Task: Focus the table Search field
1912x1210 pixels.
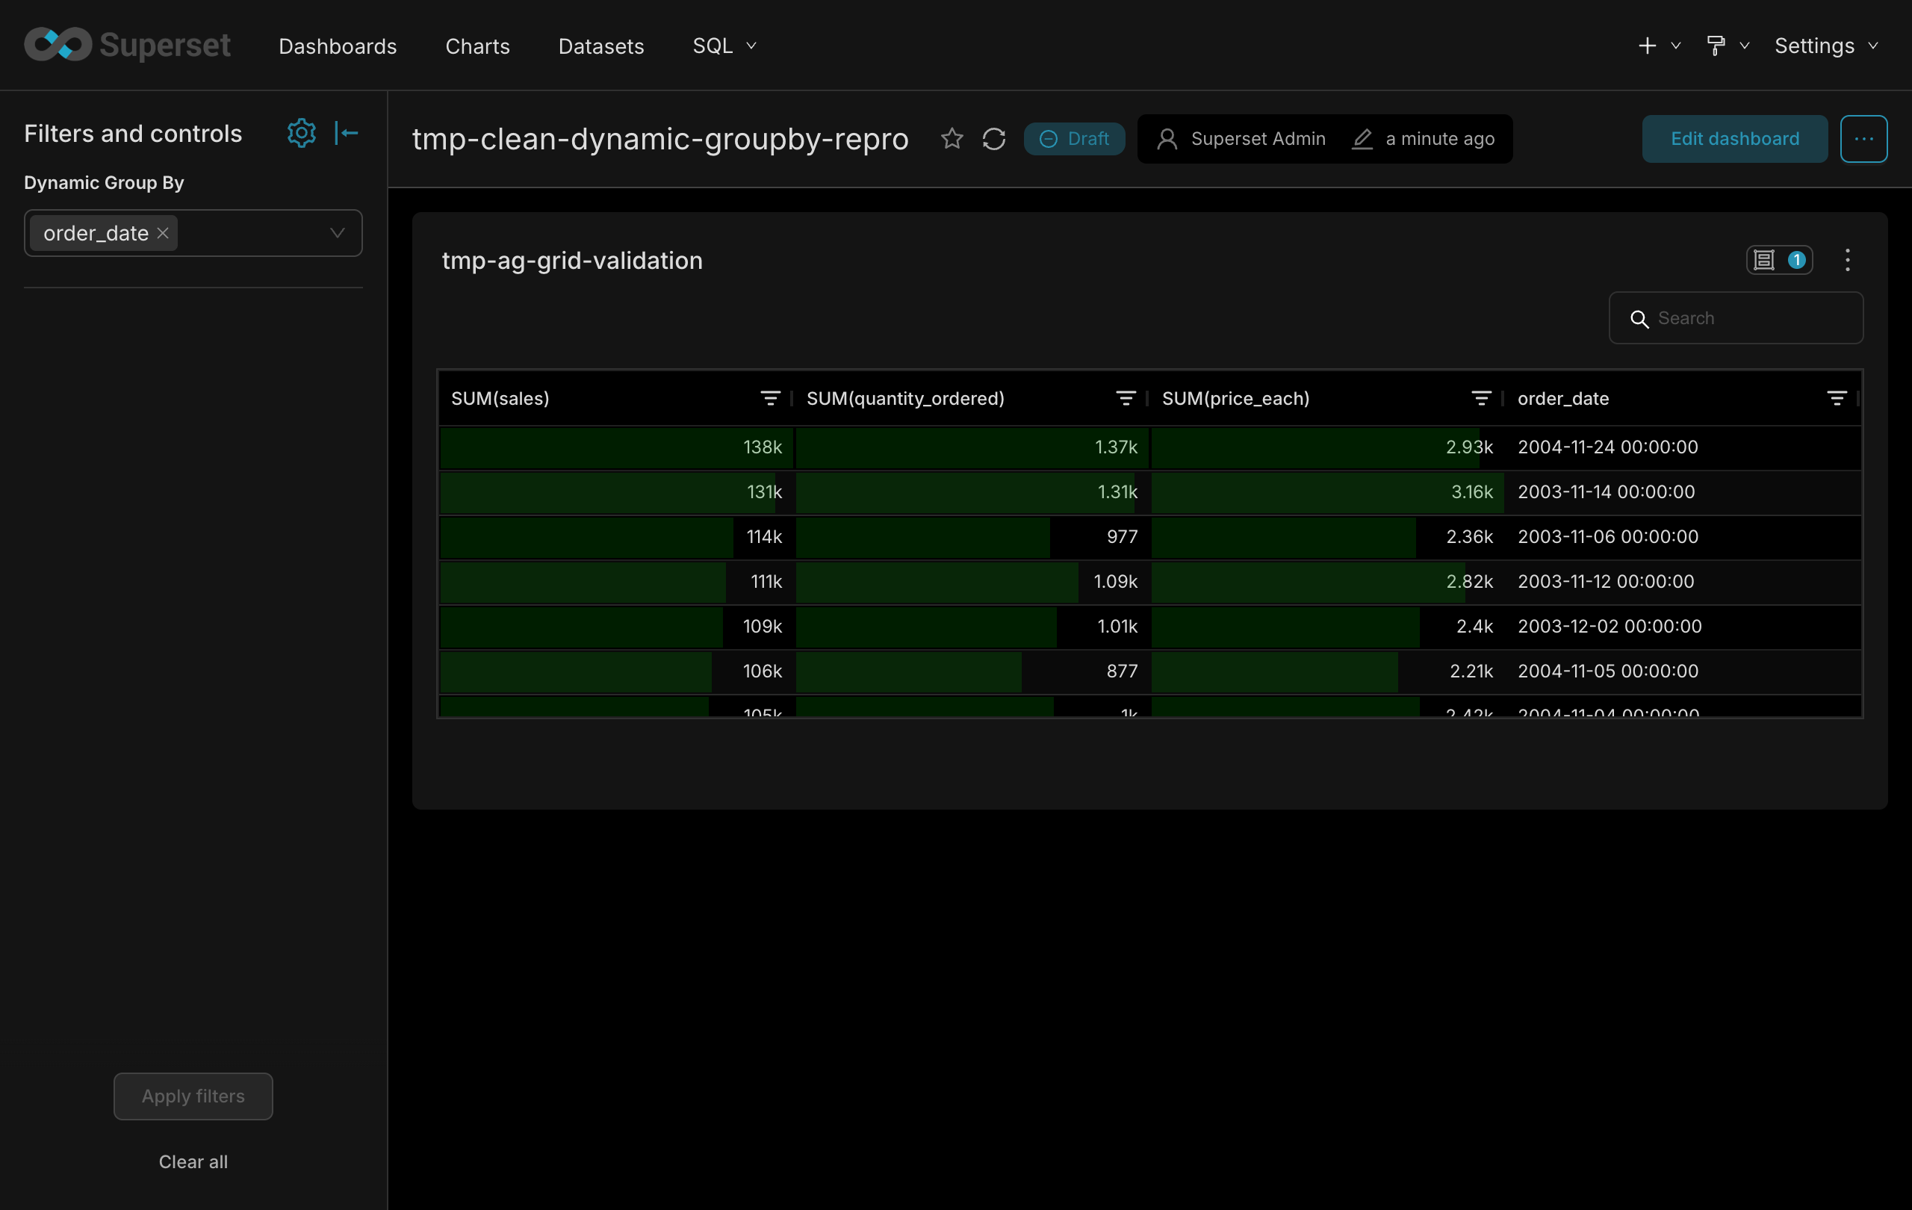Action: tap(1736, 317)
